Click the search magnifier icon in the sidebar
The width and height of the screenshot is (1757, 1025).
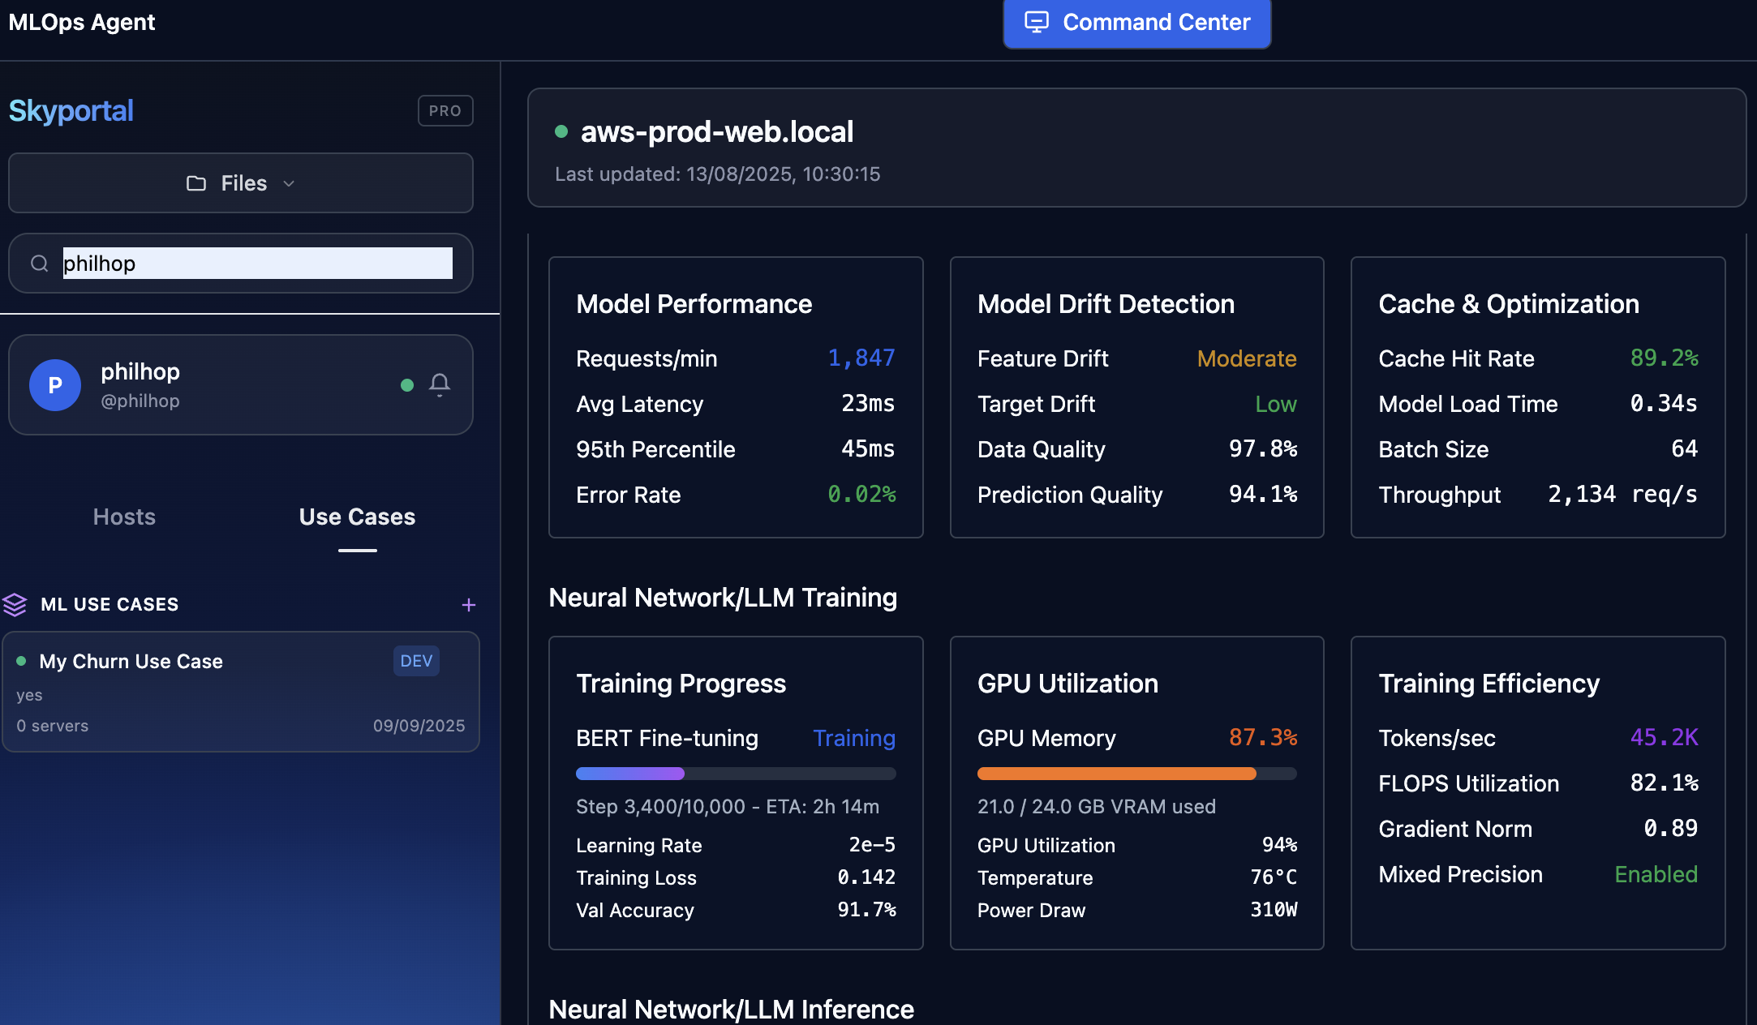(38, 263)
